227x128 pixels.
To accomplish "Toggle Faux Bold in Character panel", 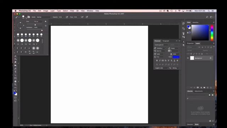I will pos(157,60).
